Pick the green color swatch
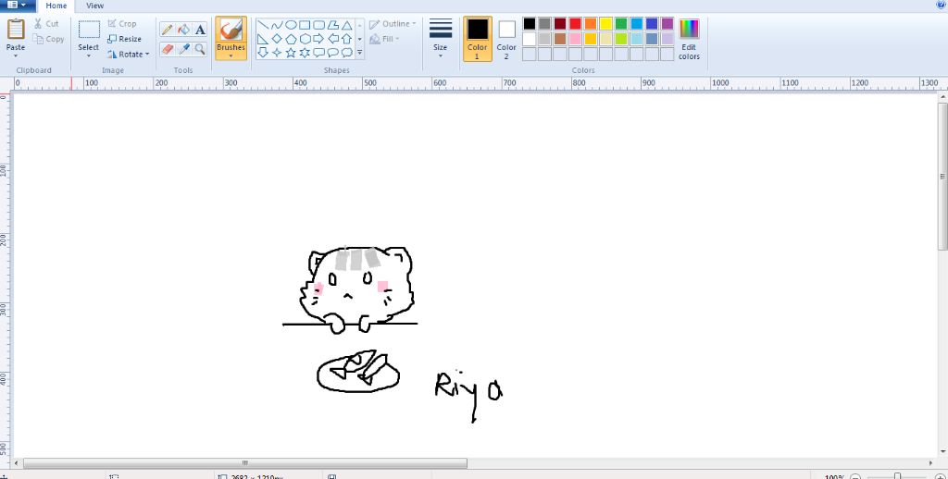Viewport: 948px width, 479px height. pyautogui.click(x=621, y=23)
